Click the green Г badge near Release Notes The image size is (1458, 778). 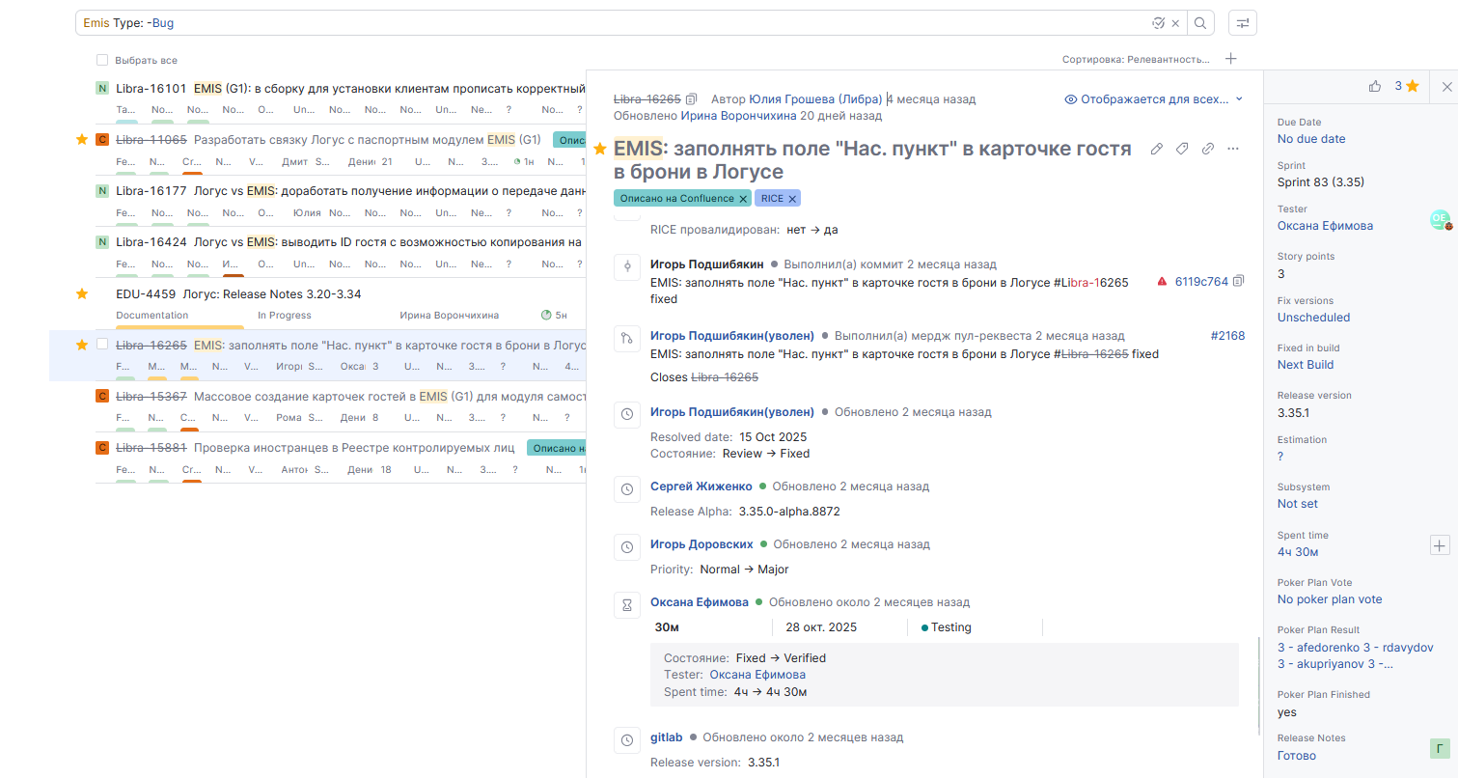point(1440,748)
